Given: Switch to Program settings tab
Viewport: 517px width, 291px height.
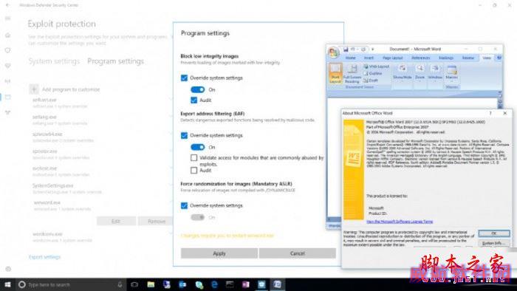Looking at the screenshot, I should [x=116, y=61].
